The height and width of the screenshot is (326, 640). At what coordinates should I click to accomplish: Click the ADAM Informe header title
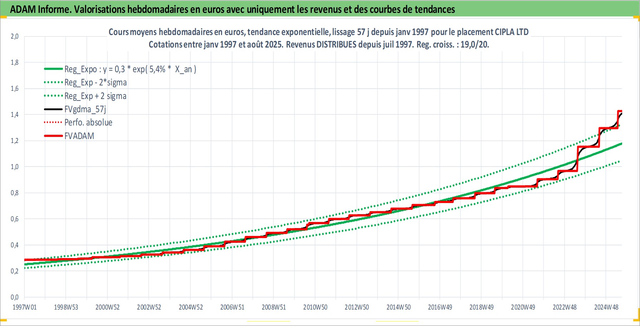coord(232,9)
